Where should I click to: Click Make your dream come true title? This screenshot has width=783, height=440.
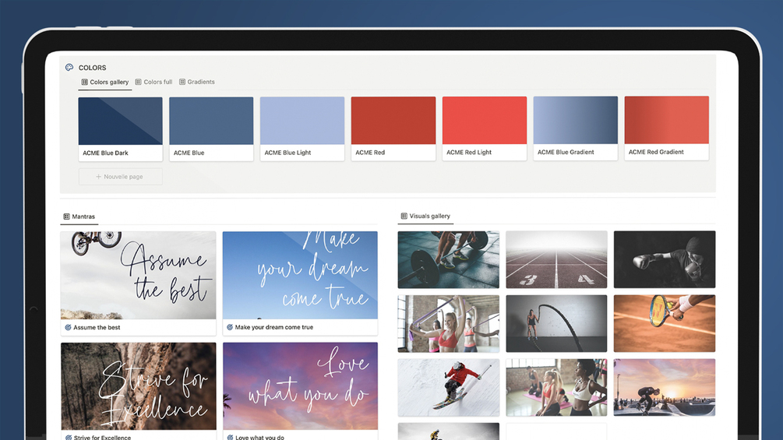click(274, 327)
